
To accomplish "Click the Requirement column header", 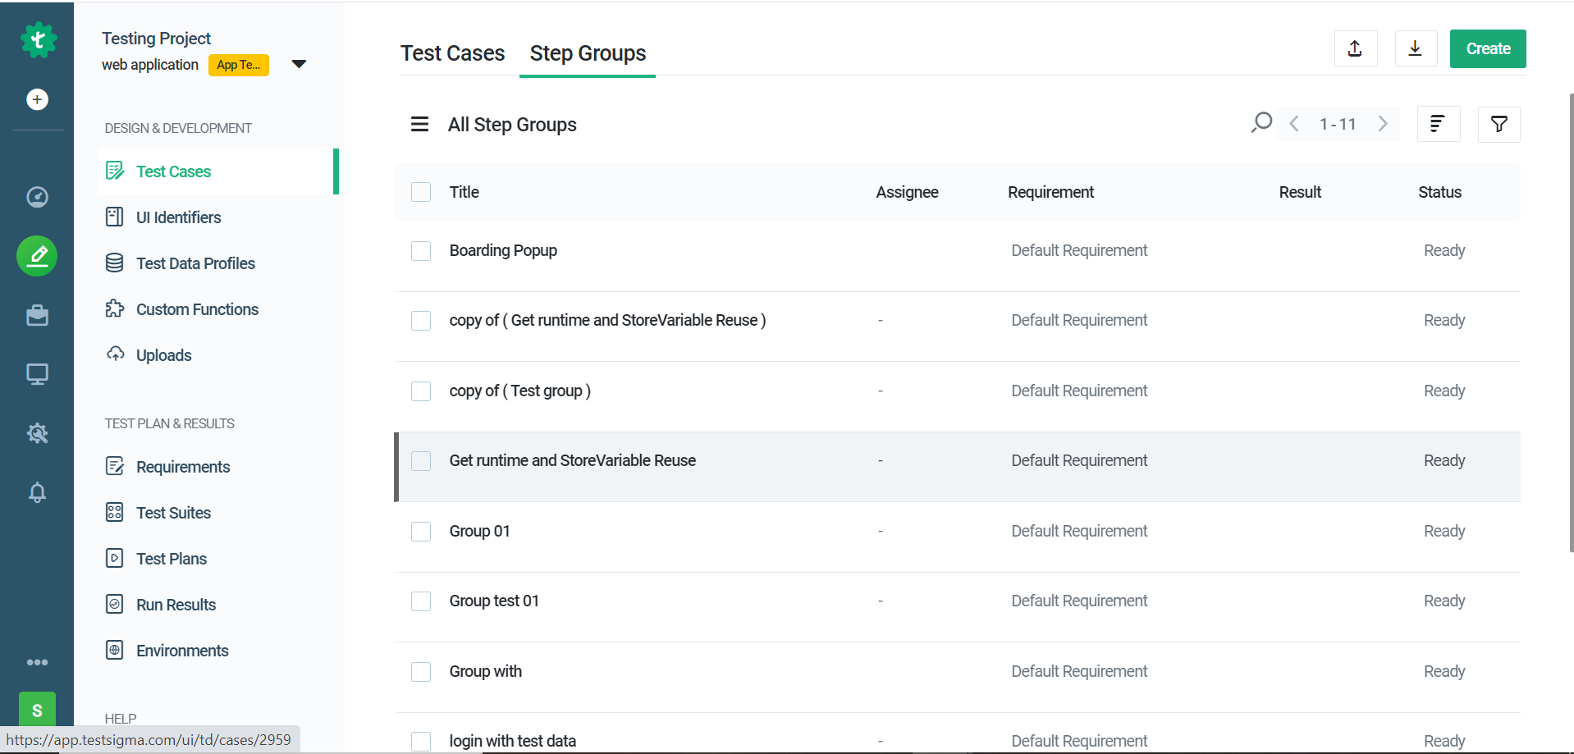I will [x=1050, y=192].
